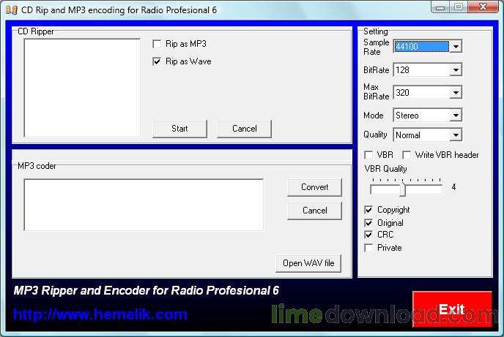Screen dimensions: 504x337
Task: Click the Start button in CD Ripper
Action: pos(179,129)
